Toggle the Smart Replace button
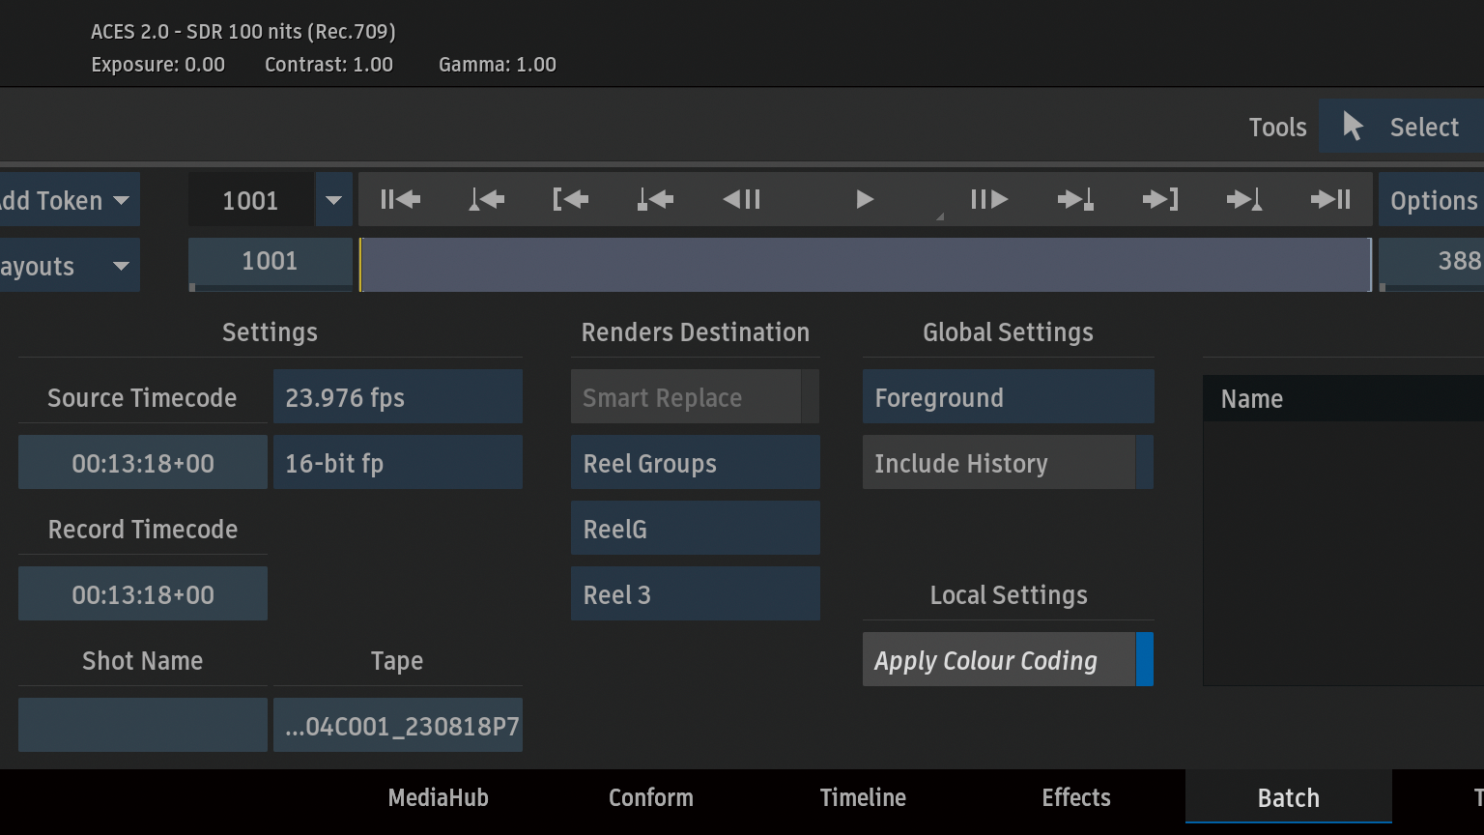The height and width of the screenshot is (835, 1484). point(695,397)
